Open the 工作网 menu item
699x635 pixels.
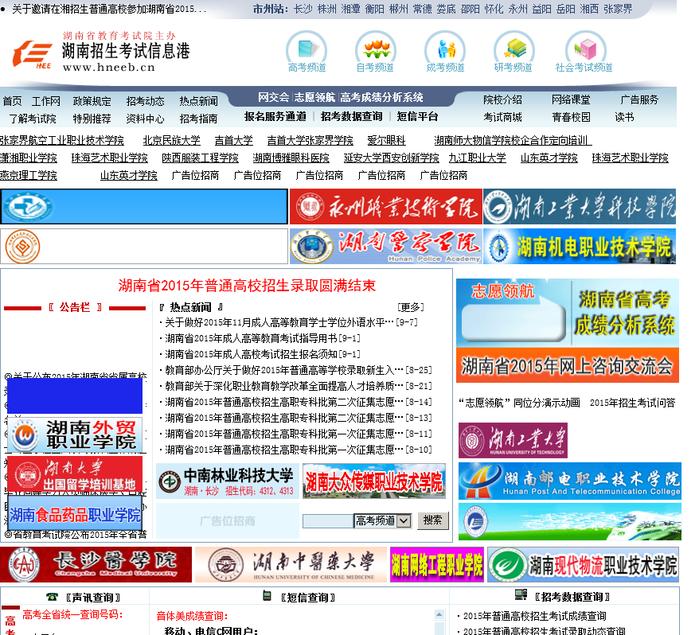click(x=46, y=101)
